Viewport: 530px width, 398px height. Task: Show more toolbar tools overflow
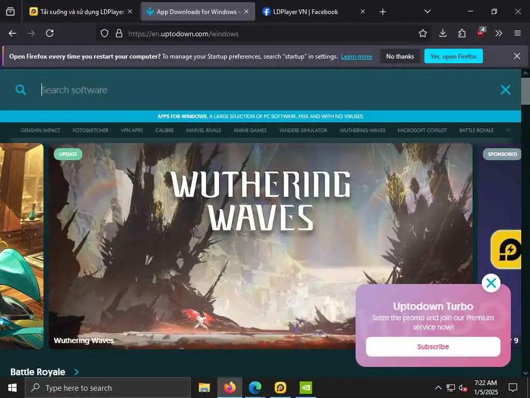pos(498,33)
